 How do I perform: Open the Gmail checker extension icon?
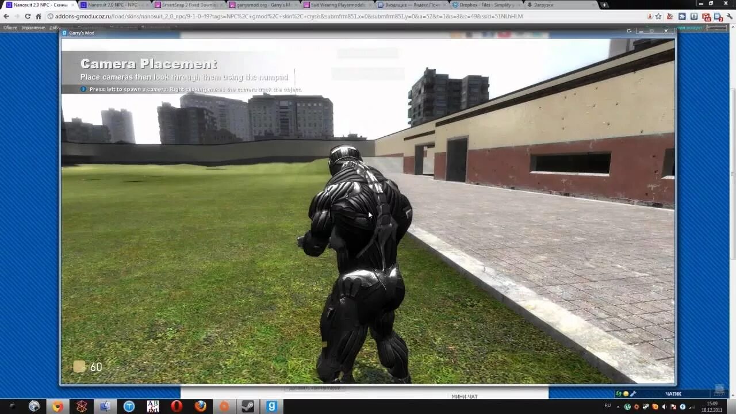click(707, 17)
